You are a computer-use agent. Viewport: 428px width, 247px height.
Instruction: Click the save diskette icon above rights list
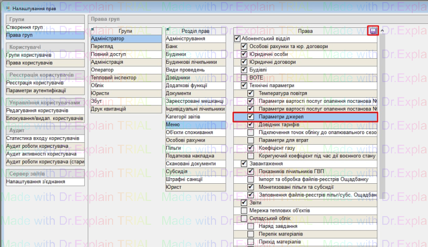373,31
